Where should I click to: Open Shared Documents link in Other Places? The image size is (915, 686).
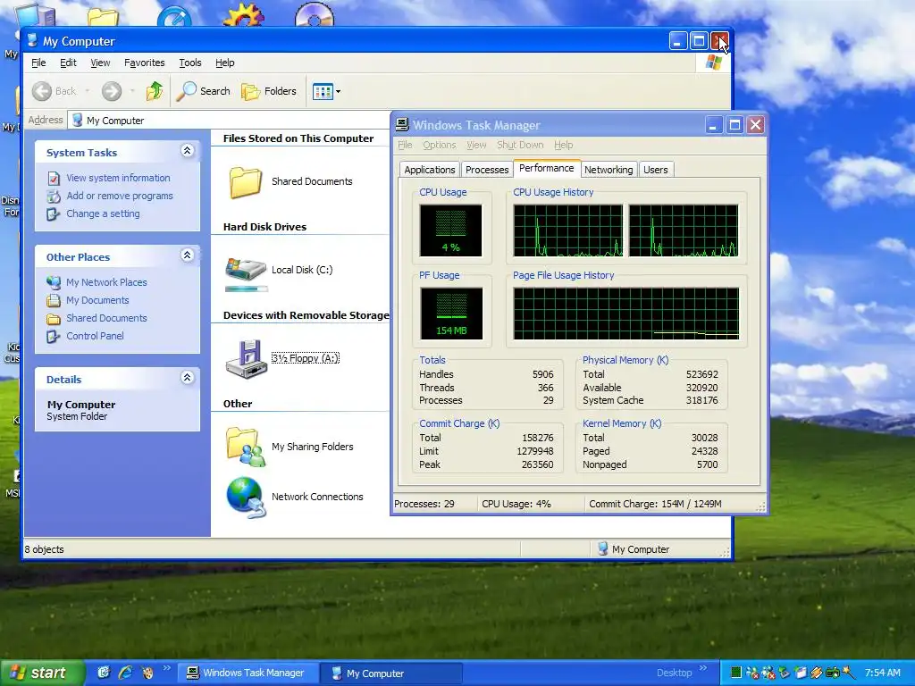tap(106, 318)
